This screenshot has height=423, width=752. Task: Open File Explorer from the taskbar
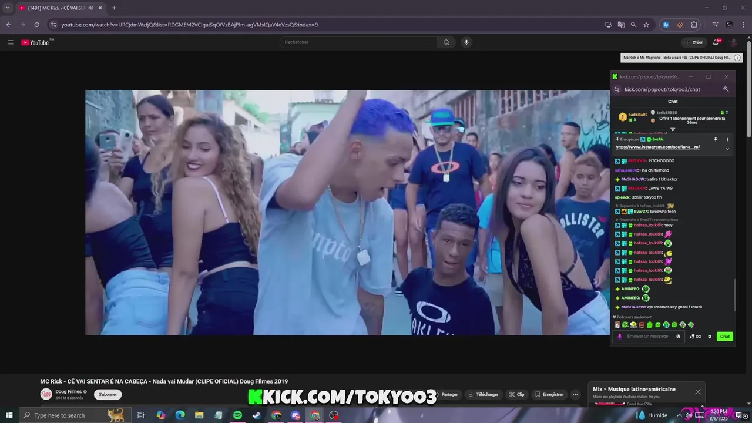199,415
